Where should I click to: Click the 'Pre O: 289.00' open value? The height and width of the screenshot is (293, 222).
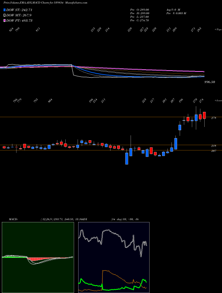139,10
